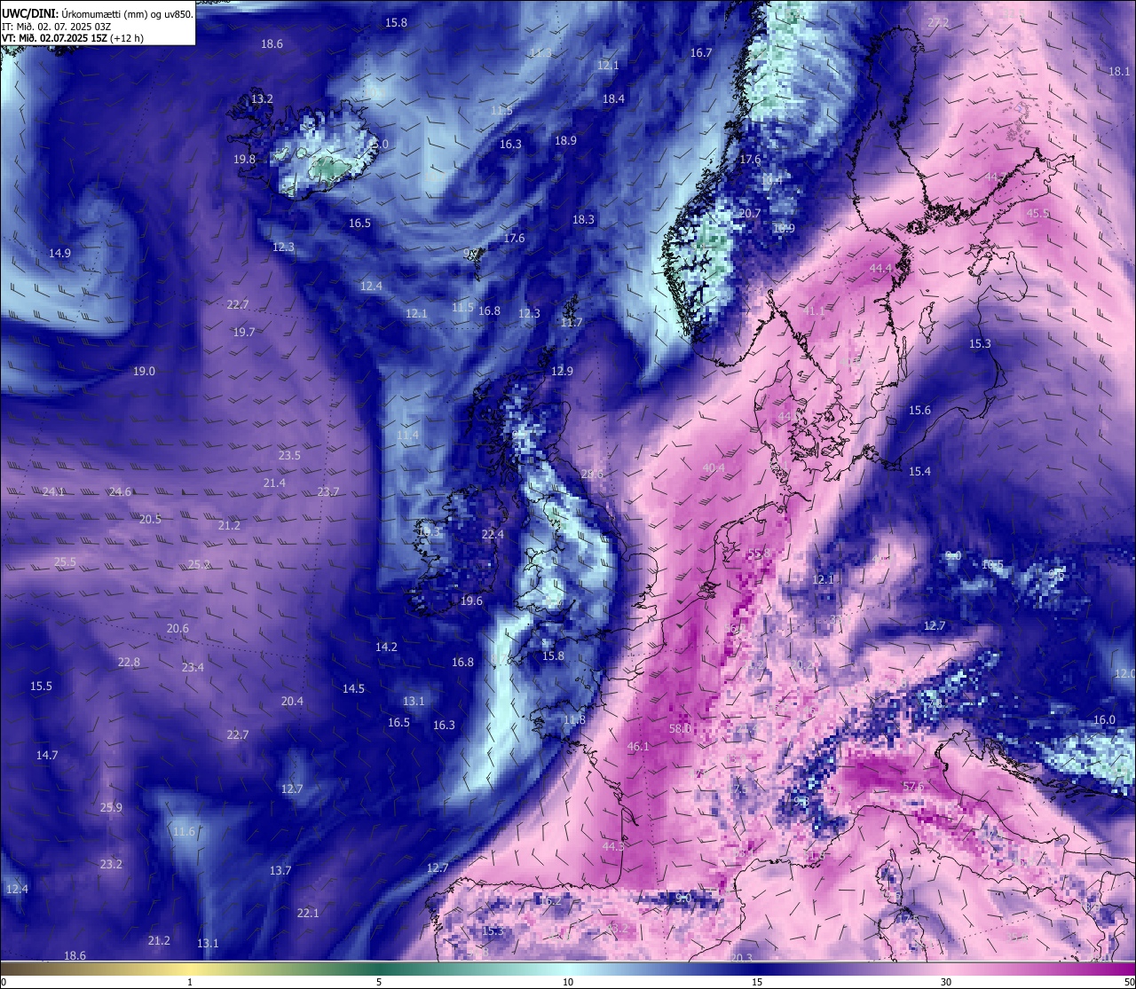Screen dimensions: 1136x989
Task: Click the 23.7 value on the map
Action: coord(328,492)
